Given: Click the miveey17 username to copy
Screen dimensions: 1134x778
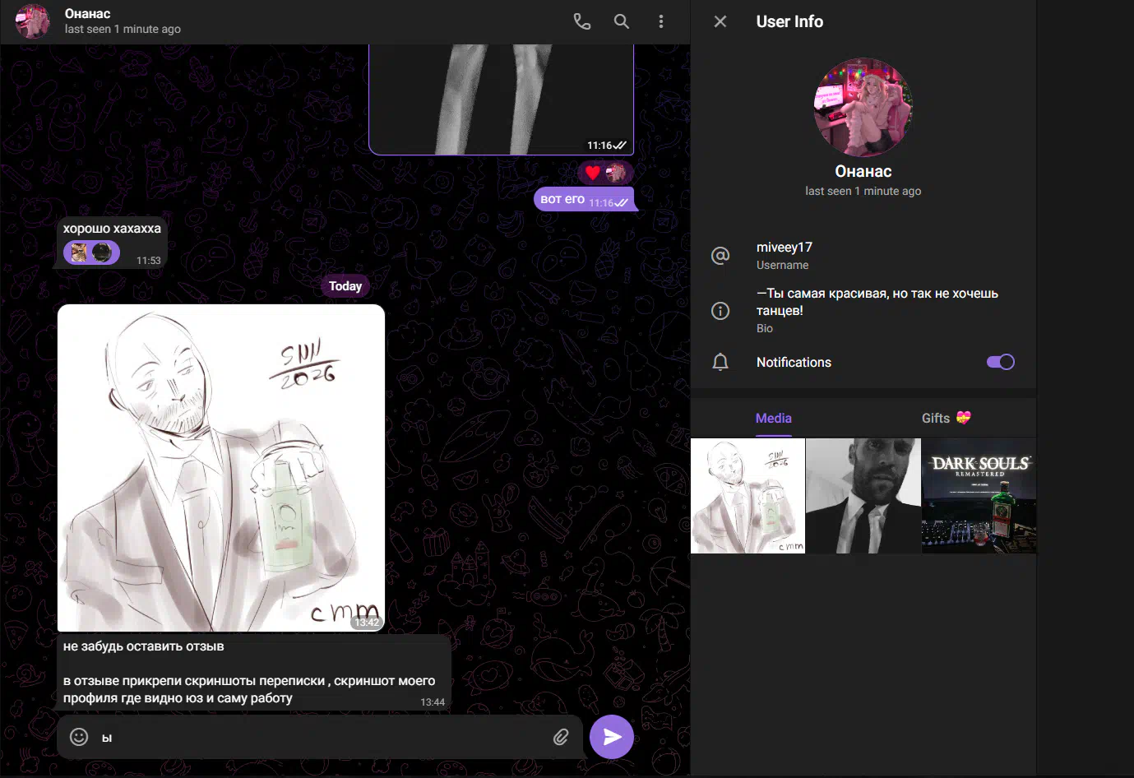Looking at the screenshot, I should 785,248.
